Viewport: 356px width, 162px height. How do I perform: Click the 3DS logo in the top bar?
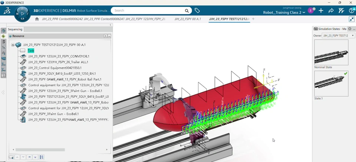pos(7,10)
